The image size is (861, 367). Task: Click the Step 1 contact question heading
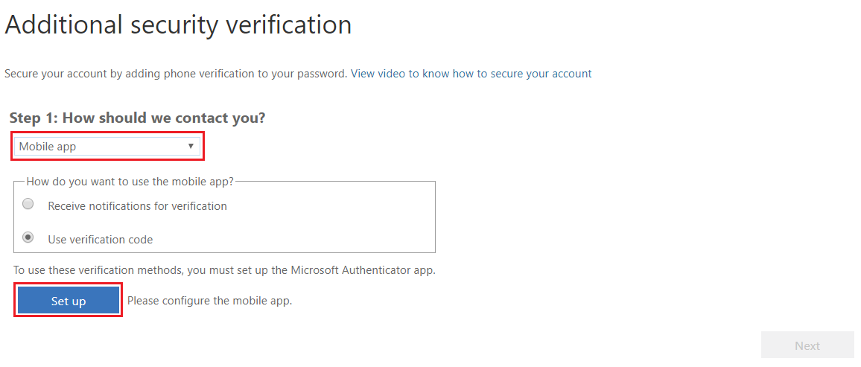click(137, 118)
